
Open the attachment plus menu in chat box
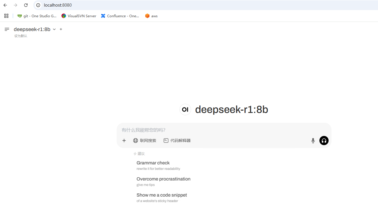[124, 141]
